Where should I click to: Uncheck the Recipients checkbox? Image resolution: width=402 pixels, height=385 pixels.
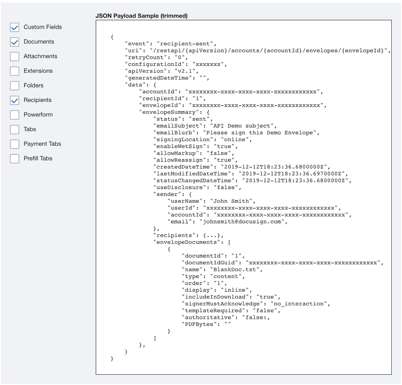(14, 100)
